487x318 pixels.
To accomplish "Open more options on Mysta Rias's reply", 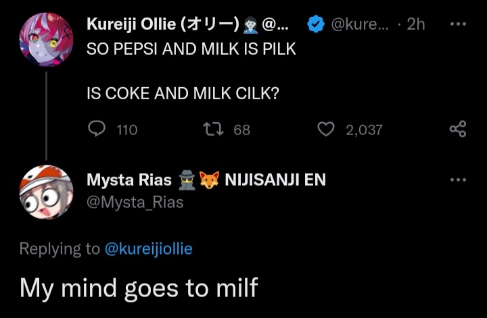I will (458, 180).
